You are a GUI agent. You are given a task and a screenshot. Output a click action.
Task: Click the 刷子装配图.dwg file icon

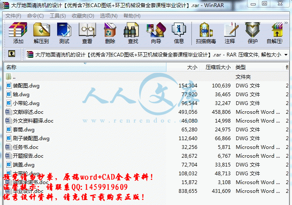[x=9, y=138]
